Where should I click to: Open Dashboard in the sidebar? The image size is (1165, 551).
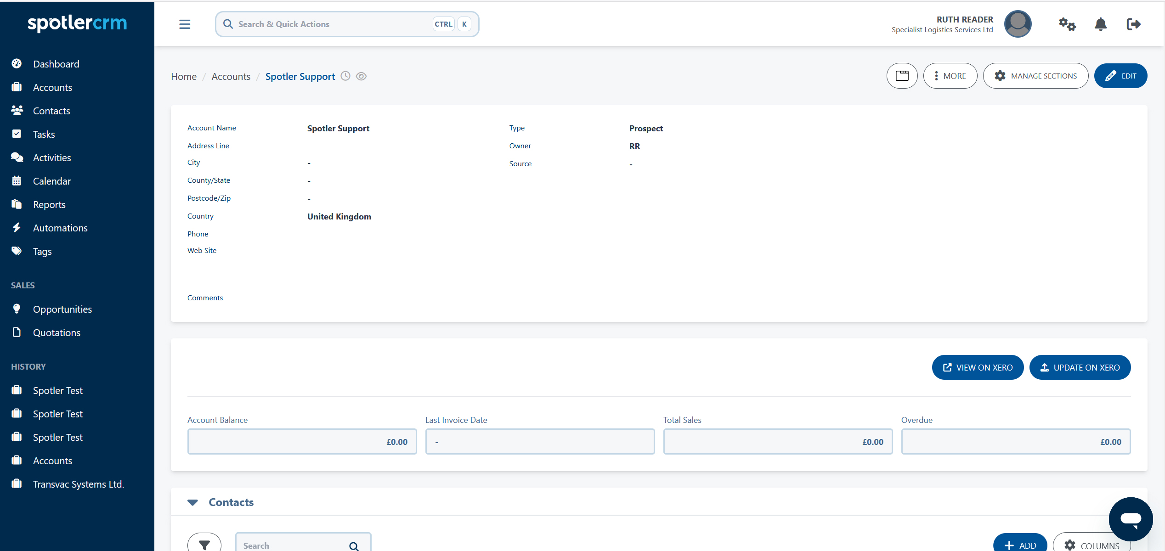tap(56, 64)
